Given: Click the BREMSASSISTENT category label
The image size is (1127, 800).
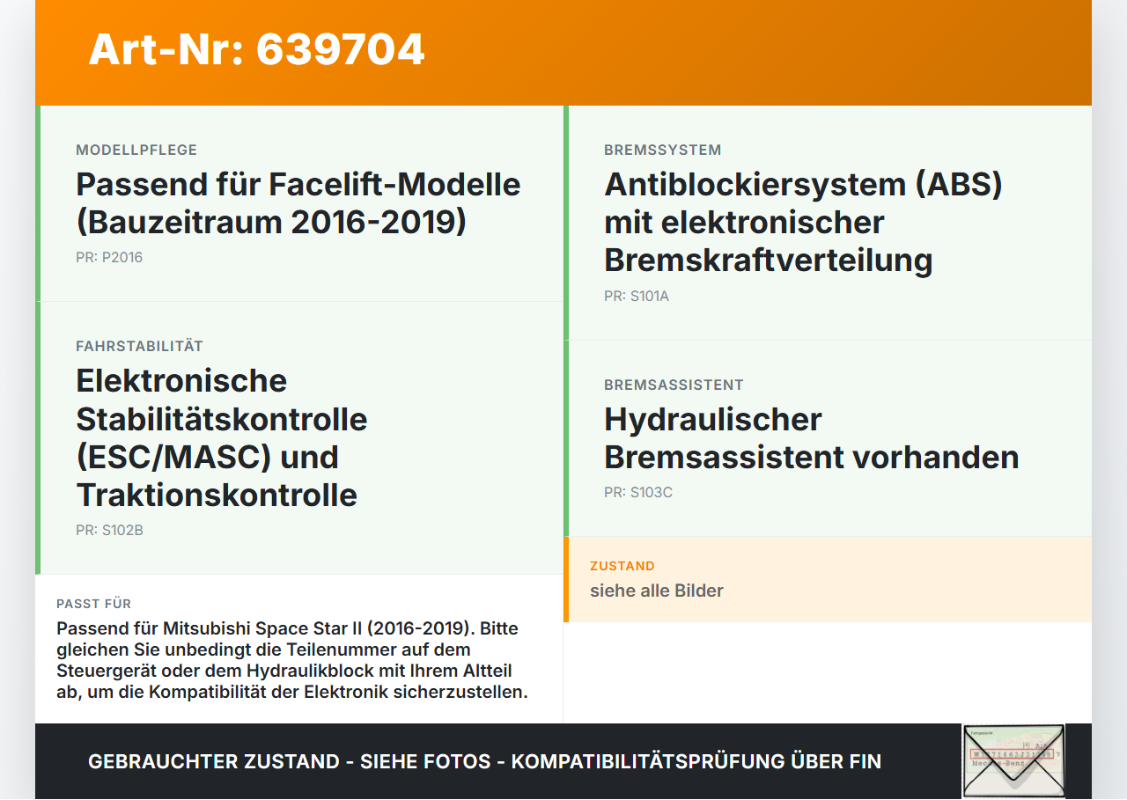Looking at the screenshot, I should coord(674,385).
